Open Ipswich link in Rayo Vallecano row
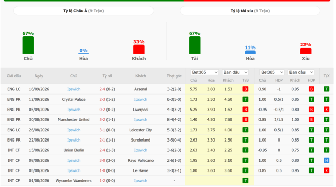 coord(74,161)
